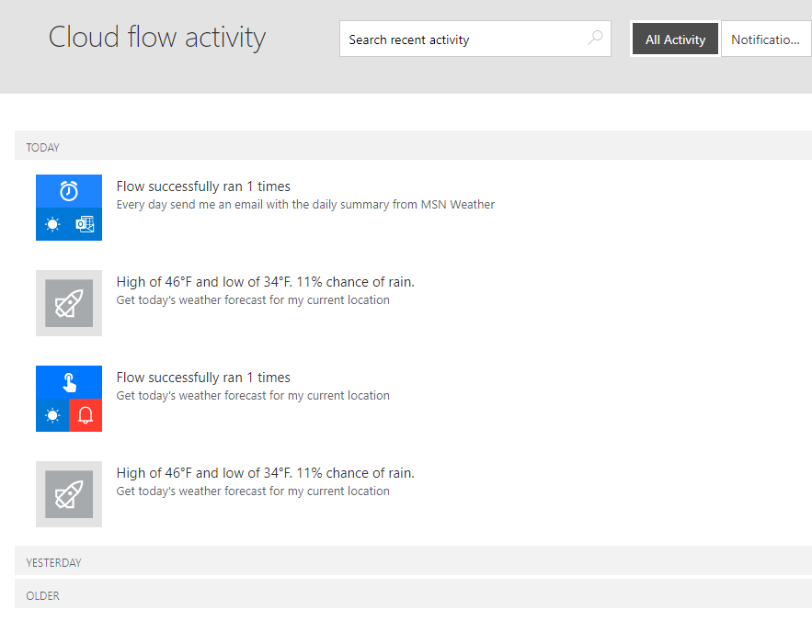This screenshot has height=621, width=812.
Task: Click the search magnifier icon
Action: (595, 39)
